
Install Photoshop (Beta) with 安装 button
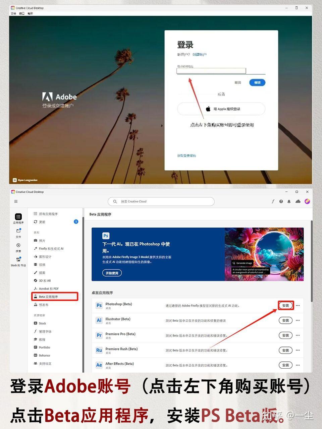(x=285, y=306)
